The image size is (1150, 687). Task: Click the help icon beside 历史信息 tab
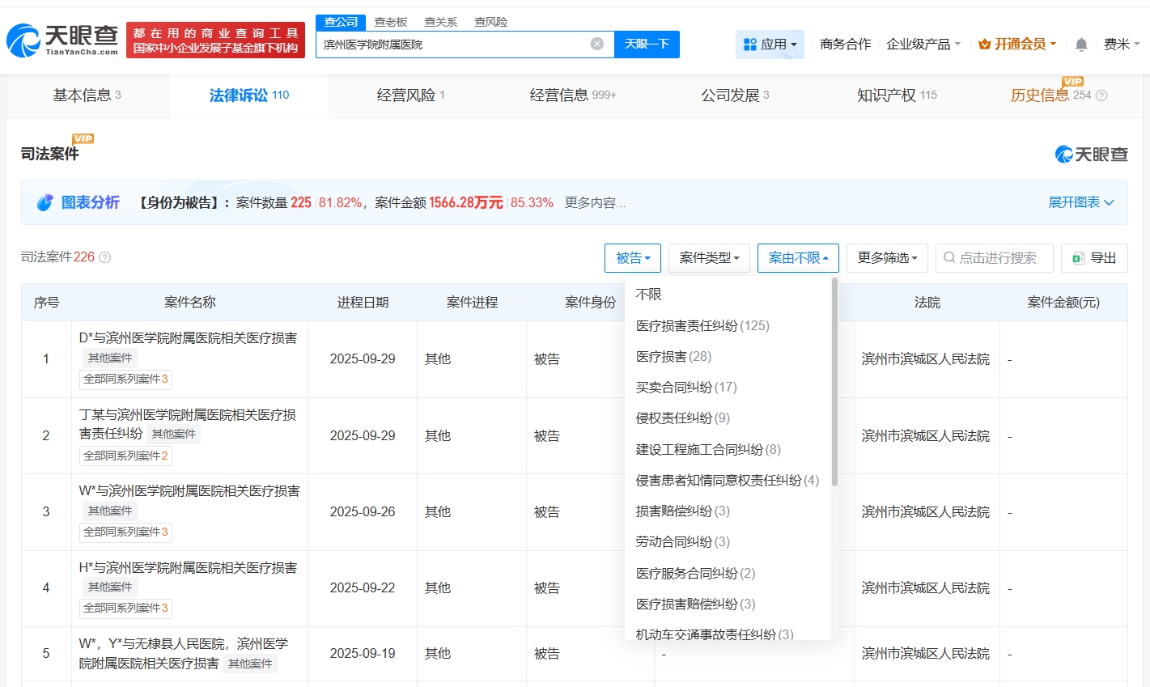[1101, 95]
